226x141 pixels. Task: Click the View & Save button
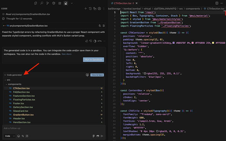(97, 75)
